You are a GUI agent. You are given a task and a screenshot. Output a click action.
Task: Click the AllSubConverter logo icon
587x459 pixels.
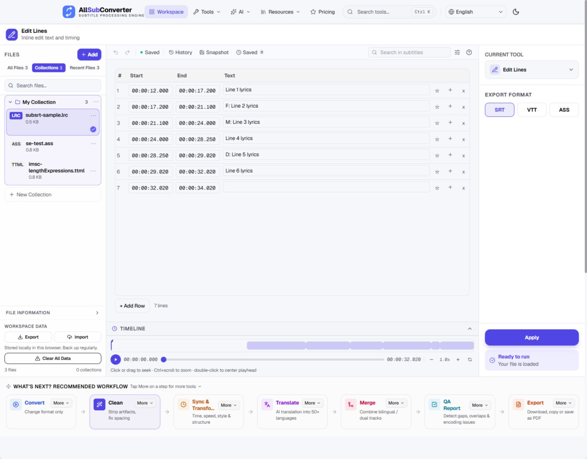(69, 12)
